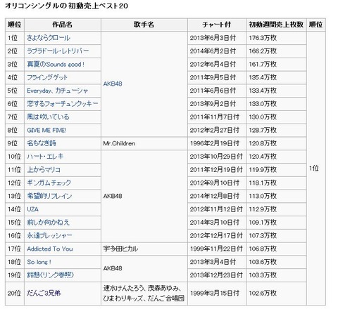Click the 102.6万枚 sales cell
This screenshot has height=309, width=338.
[x=276, y=294]
